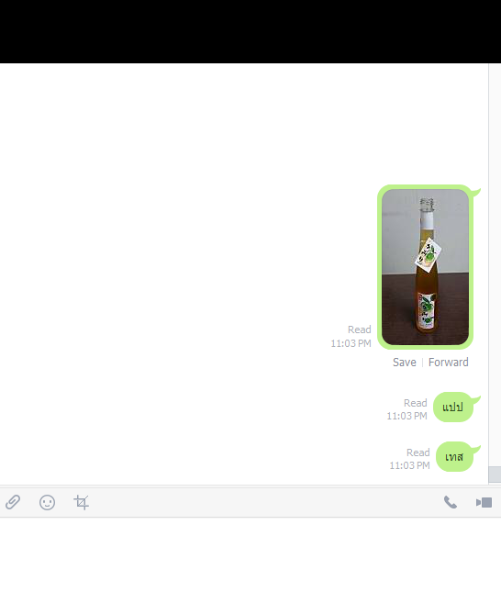Screen dimensions: 501x592
Task: Start a voice call with phone icon
Action: pos(450,502)
